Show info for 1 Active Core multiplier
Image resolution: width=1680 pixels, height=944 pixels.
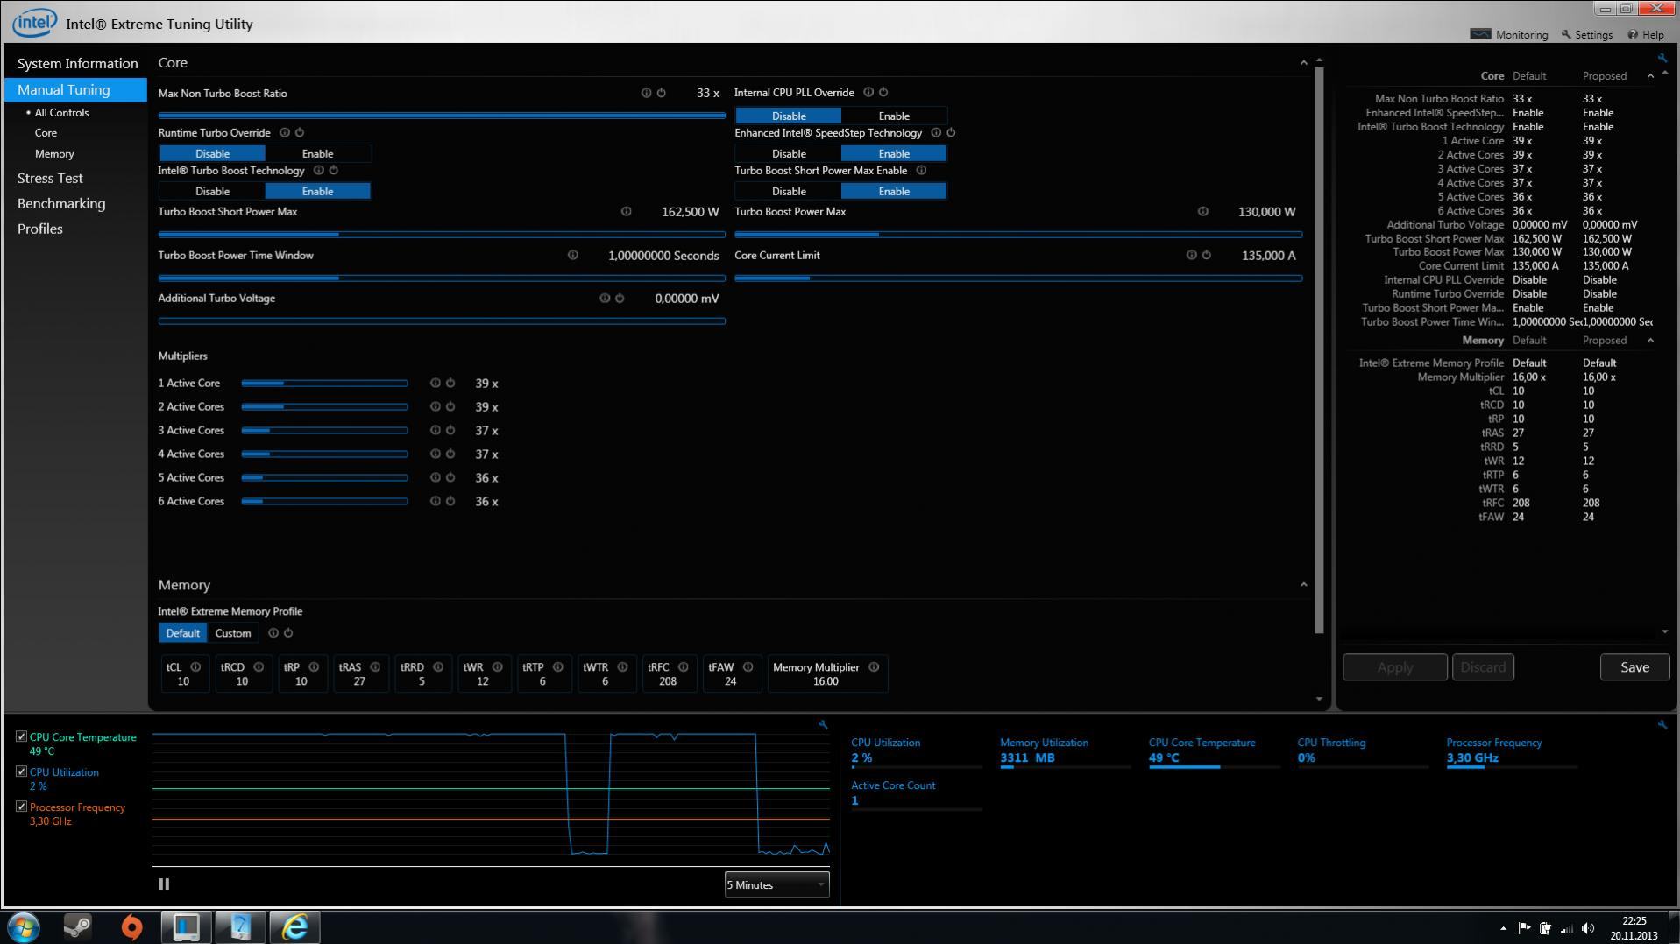click(435, 384)
